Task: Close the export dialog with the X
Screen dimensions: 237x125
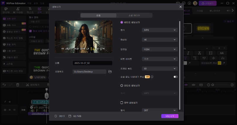Action: coord(181,7)
